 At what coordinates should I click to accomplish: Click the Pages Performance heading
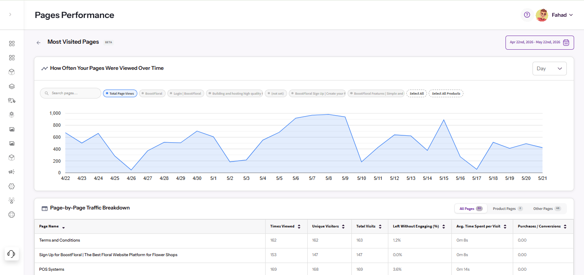[74, 15]
